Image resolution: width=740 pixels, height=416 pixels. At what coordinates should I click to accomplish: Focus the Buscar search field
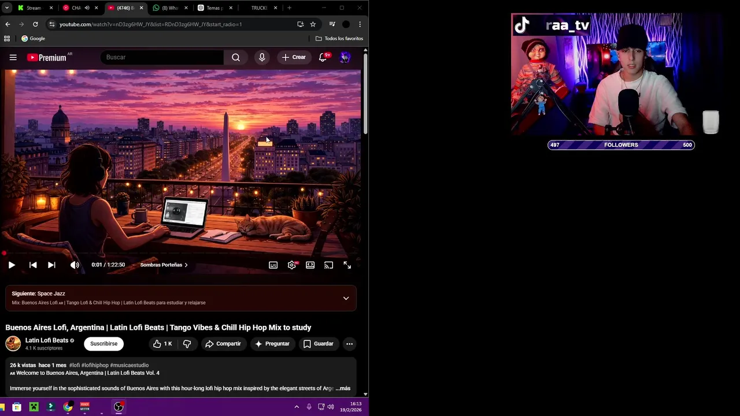[x=162, y=57]
